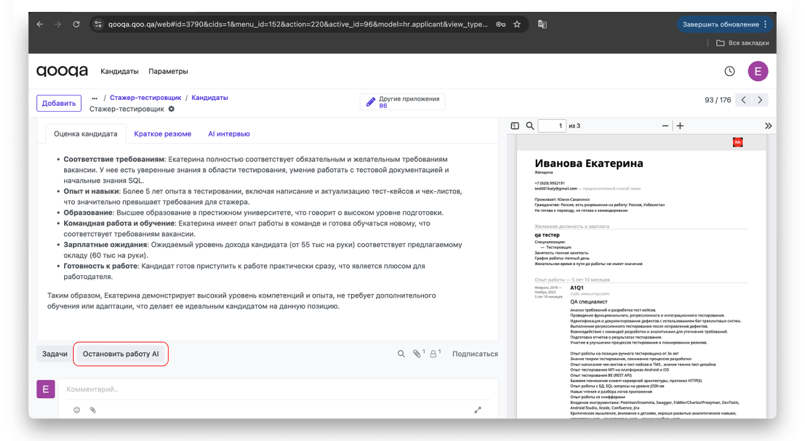This screenshot has height=441, width=805.
Task: Open the user avatar E menu
Action: tap(758, 71)
